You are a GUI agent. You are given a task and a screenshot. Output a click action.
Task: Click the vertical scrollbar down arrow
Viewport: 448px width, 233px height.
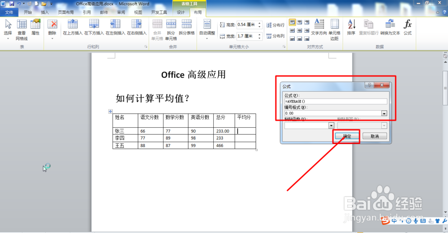(x=445, y=212)
